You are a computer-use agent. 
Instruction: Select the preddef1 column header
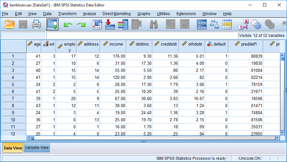coord(246,47)
